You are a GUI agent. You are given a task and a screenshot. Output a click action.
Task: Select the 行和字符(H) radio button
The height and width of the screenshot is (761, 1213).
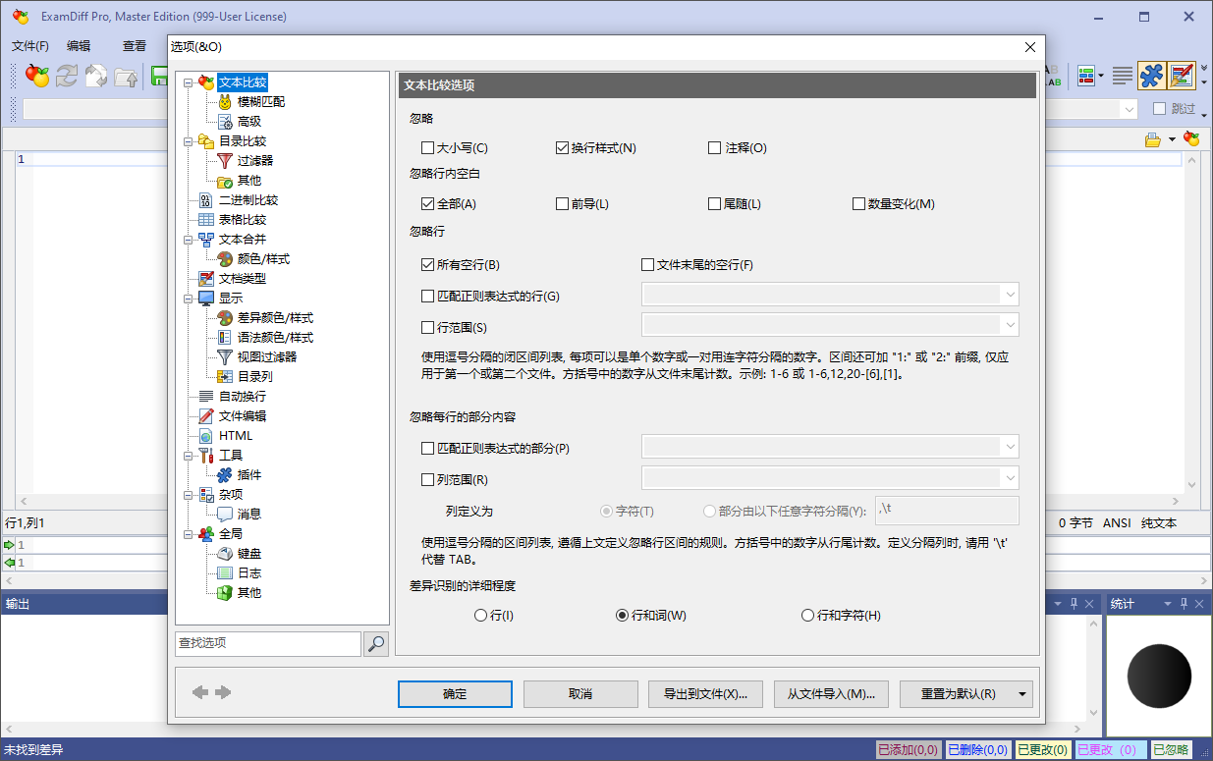(x=807, y=616)
